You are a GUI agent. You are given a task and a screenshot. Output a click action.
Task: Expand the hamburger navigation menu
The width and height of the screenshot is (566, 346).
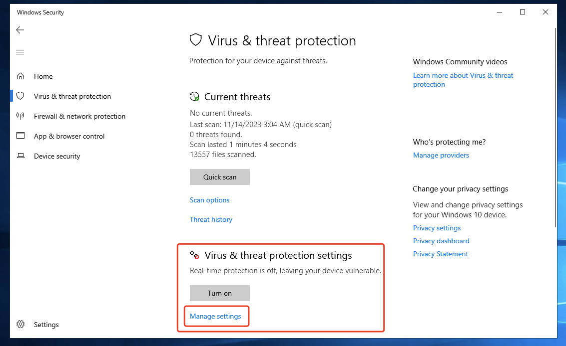20,52
